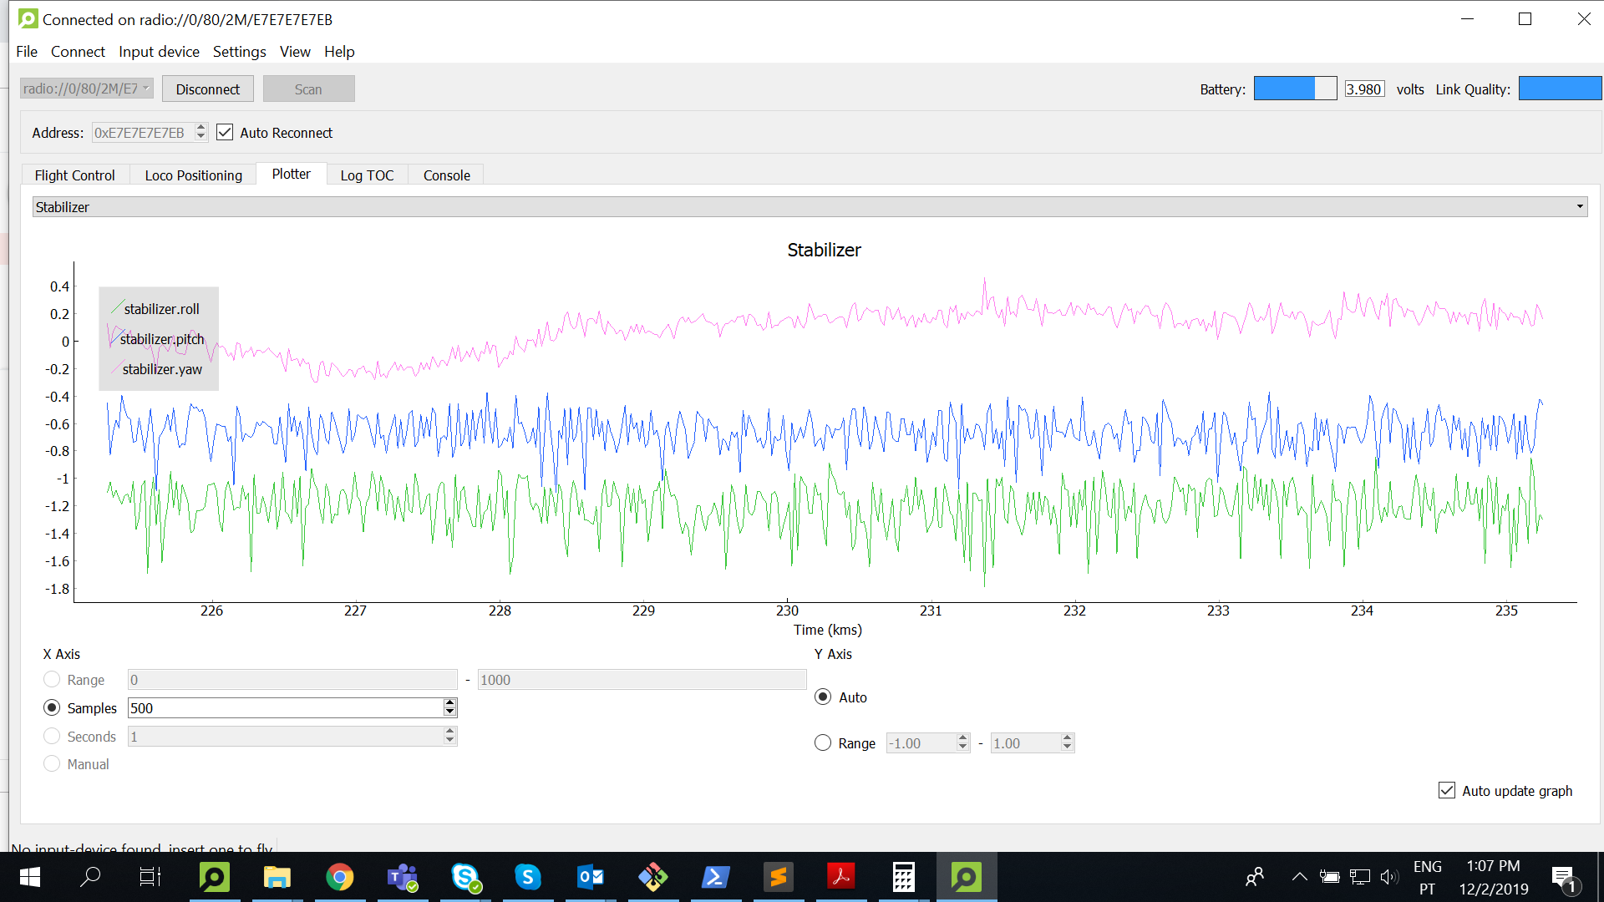Click the battery level bar

pos(1295,89)
